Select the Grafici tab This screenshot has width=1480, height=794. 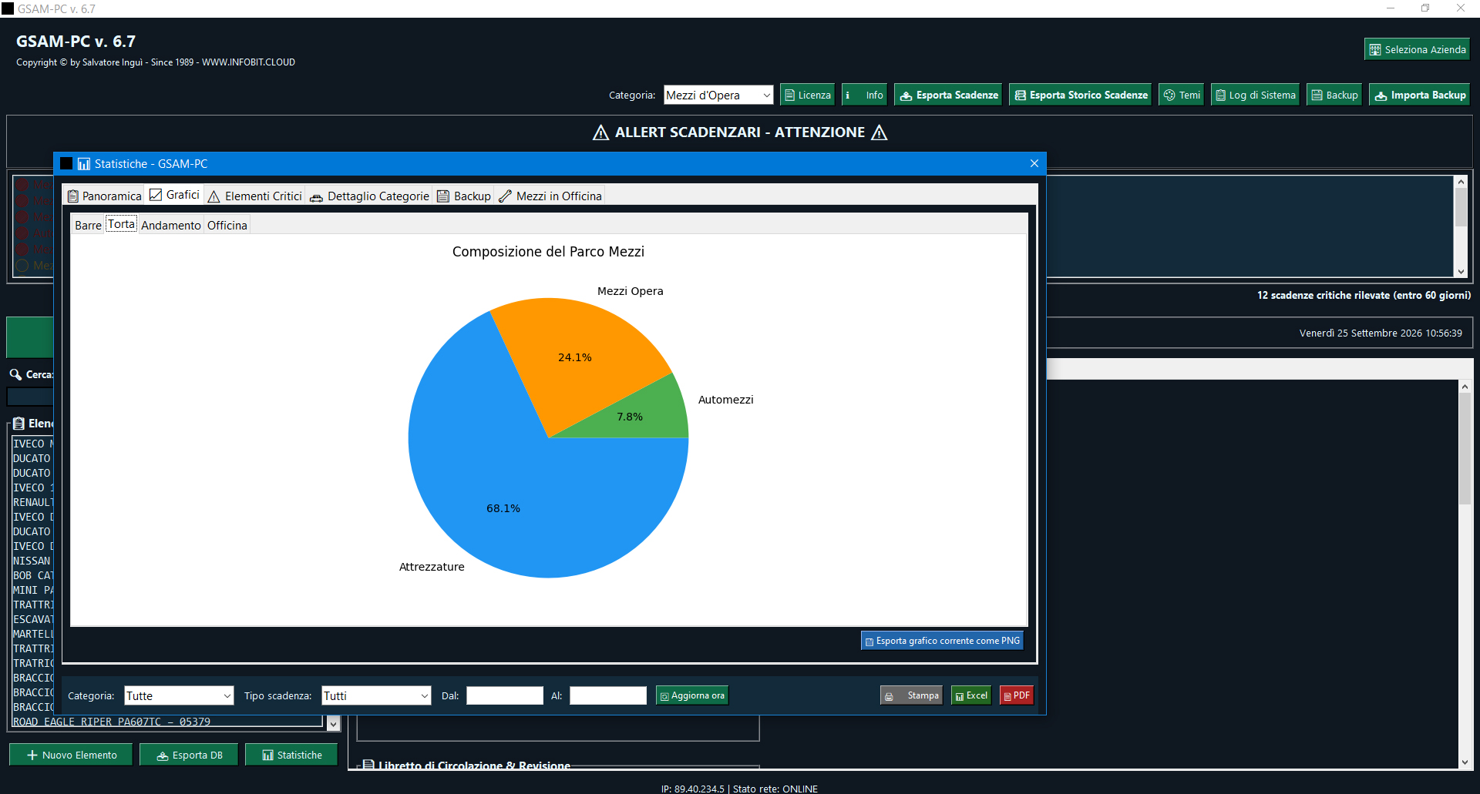pyautogui.click(x=174, y=195)
